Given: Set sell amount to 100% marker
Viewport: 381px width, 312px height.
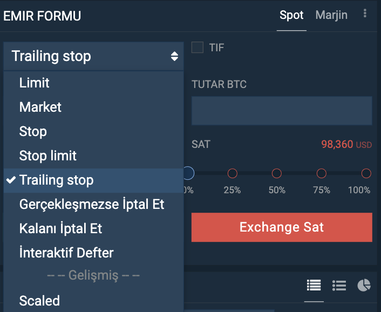Looking at the screenshot, I should tap(366, 173).
